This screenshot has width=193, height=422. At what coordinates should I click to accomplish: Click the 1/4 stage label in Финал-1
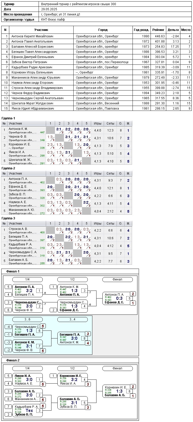tap(28, 279)
